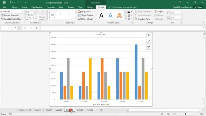The width and height of the screenshot is (206, 116).
Task: Add a new sheet with plus button
Action: pos(102,110)
